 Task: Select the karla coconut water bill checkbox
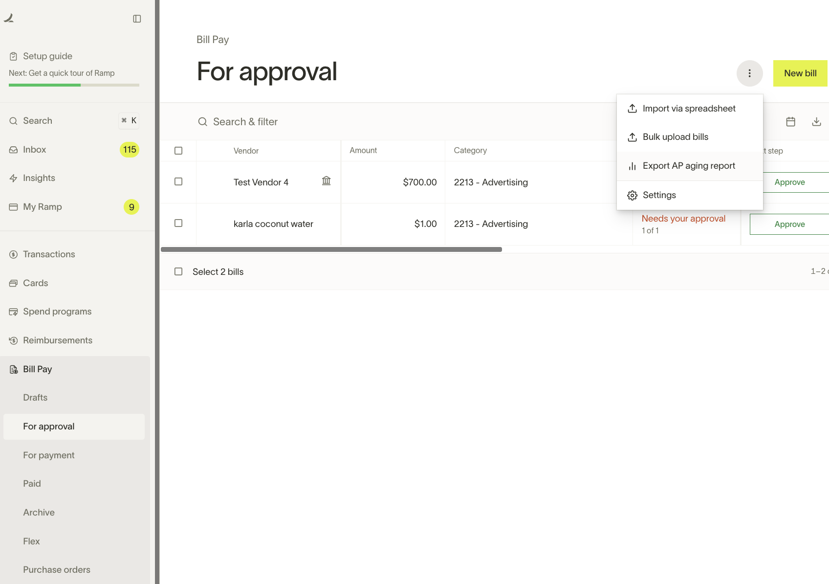click(x=178, y=223)
